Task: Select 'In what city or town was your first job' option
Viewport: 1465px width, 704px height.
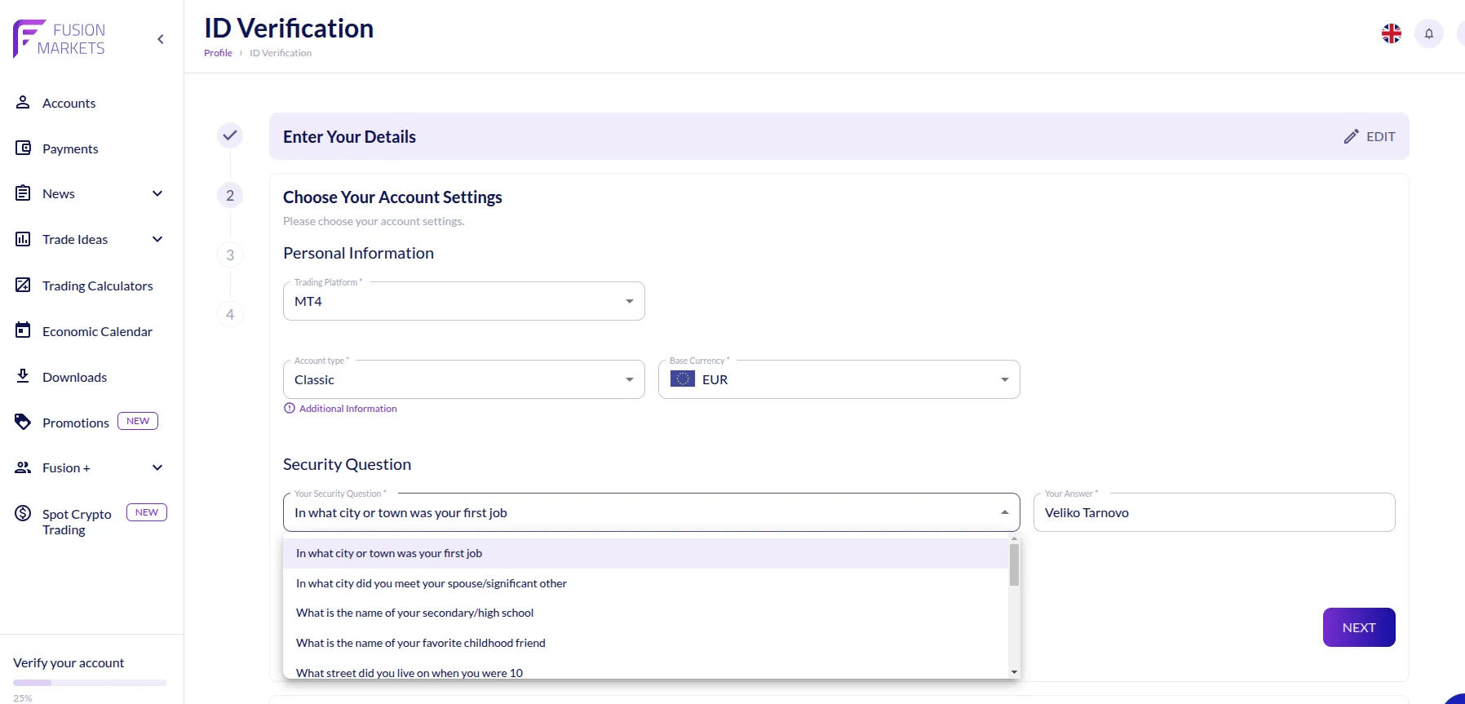Action: (x=646, y=553)
